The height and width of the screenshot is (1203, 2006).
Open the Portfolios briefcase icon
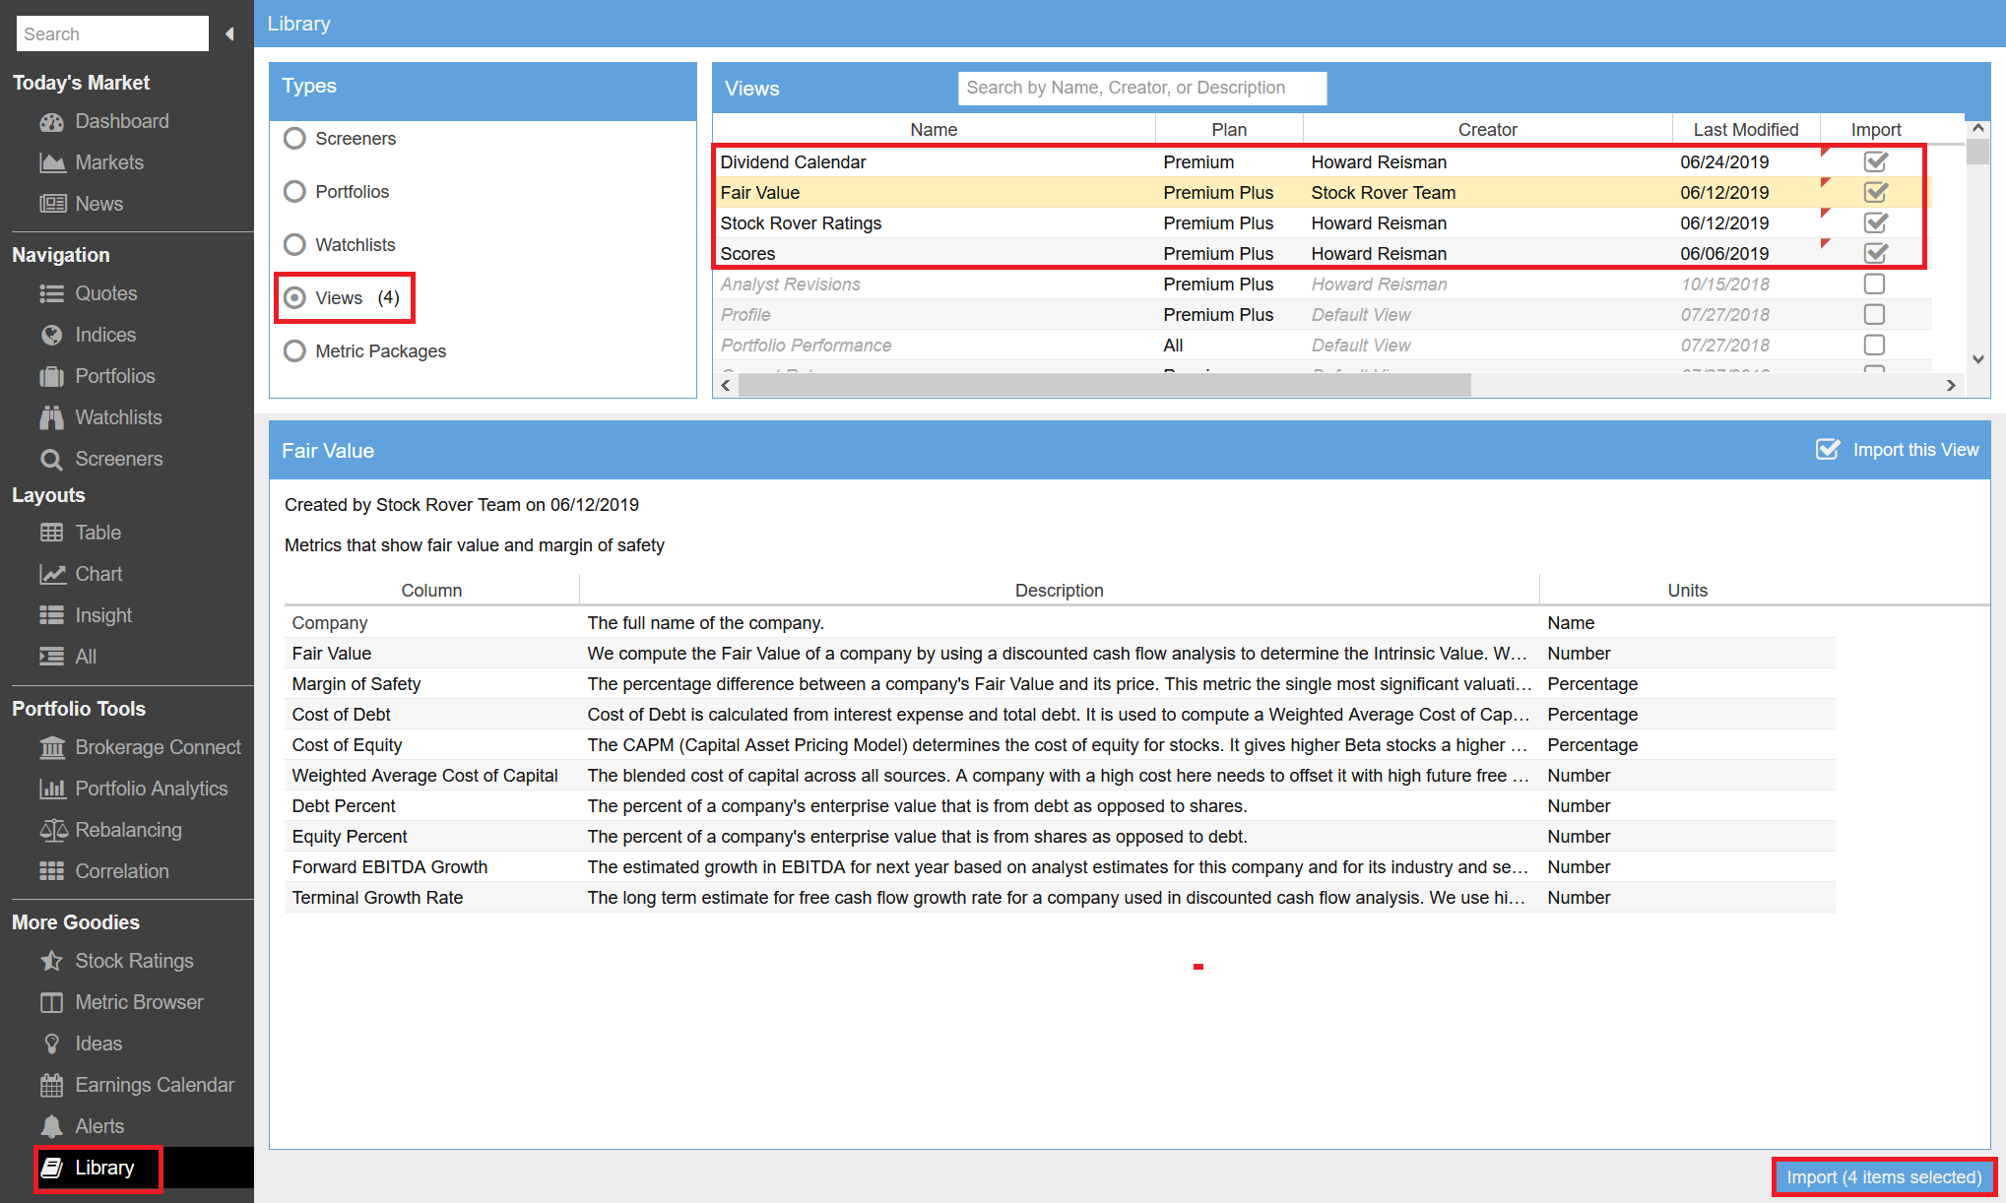(51, 376)
